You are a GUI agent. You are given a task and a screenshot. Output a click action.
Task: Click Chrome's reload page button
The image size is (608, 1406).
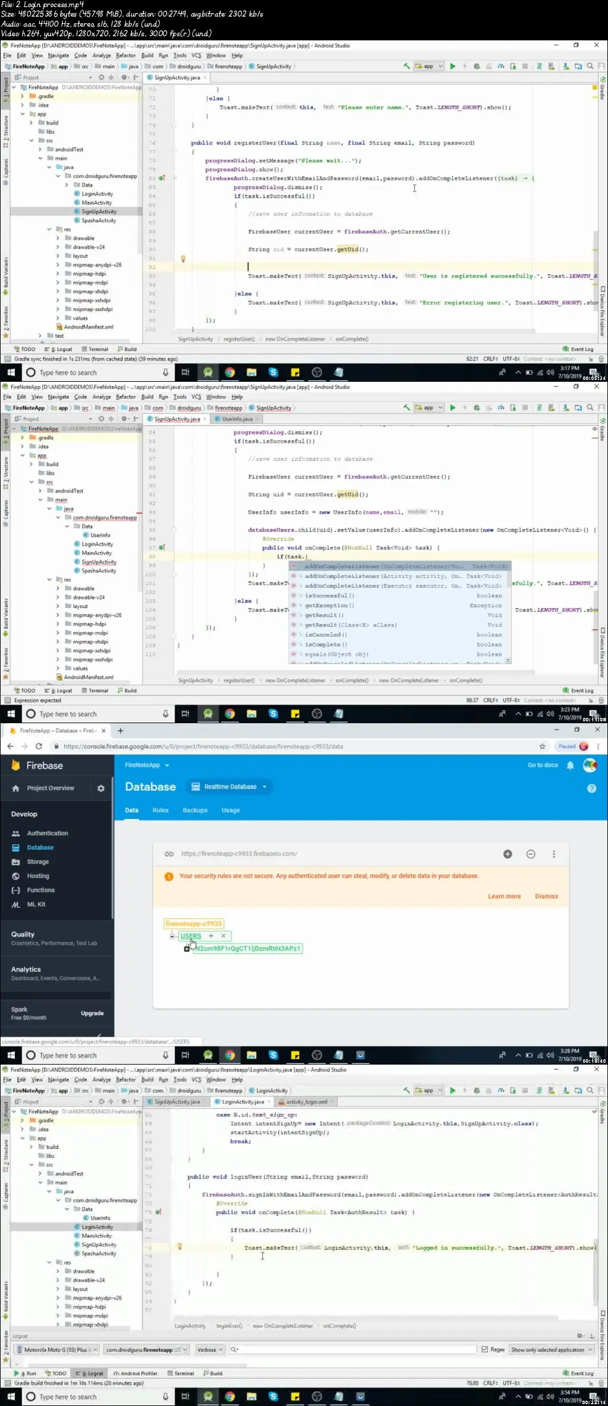point(39,746)
